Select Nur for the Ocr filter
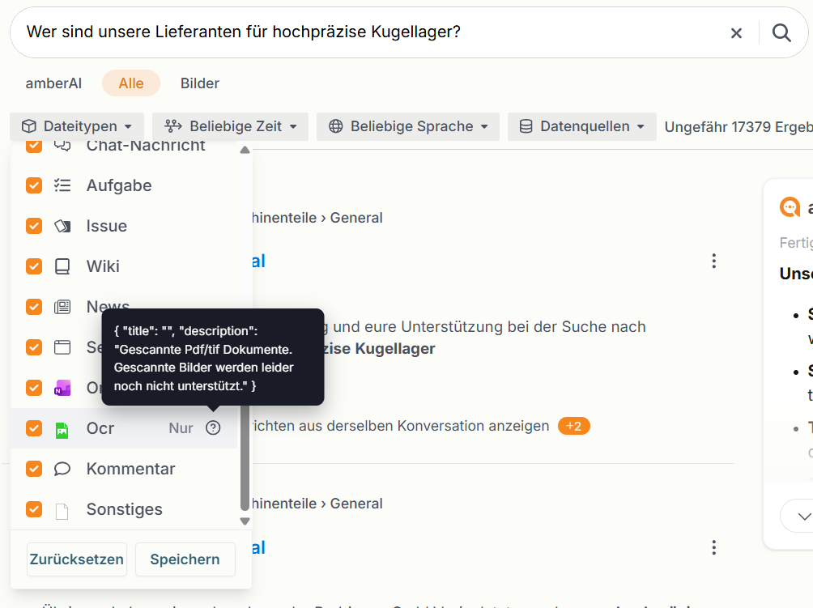The width and height of the screenshot is (813, 608). click(181, 428)
